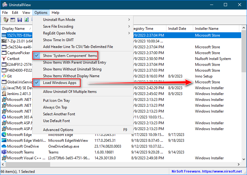This screenshot has width=247, height=175.
Task: Select the Microsoft Teams row name
Action: 21,152
